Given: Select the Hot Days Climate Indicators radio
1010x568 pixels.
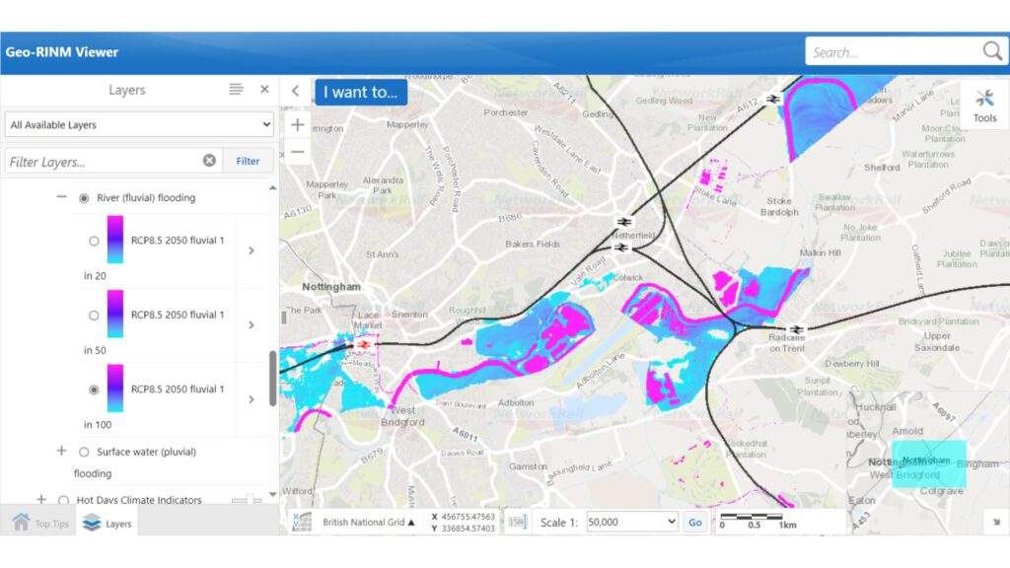Looking at the screenshot, I should pyautogui.click(x=63, y=500).
